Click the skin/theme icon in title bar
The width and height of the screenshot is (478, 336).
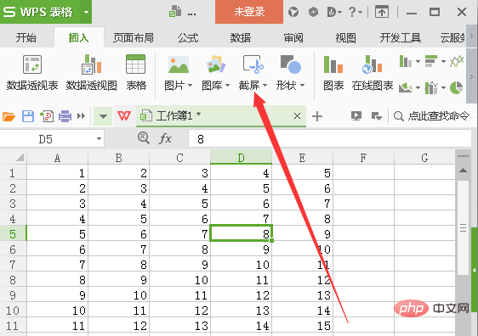click(293, 12)
